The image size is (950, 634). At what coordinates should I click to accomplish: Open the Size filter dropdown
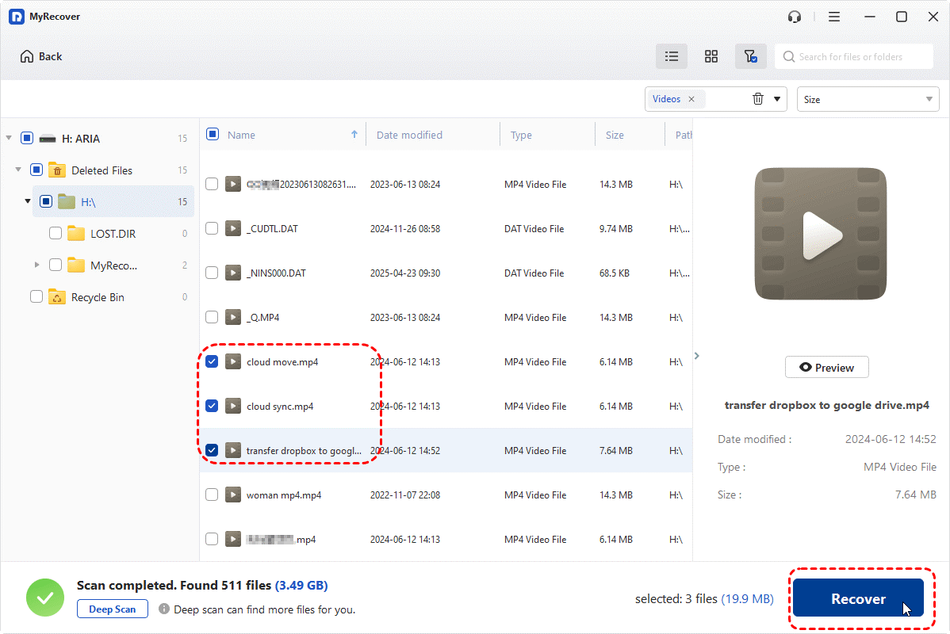point(868,99)
